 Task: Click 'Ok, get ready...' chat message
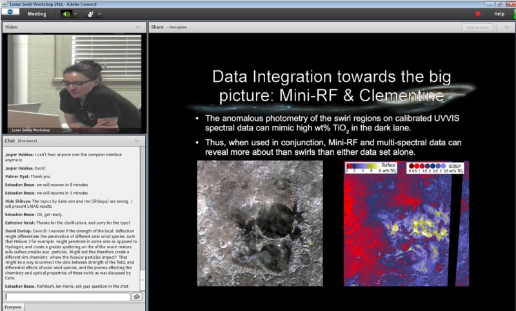coord(35,215)
